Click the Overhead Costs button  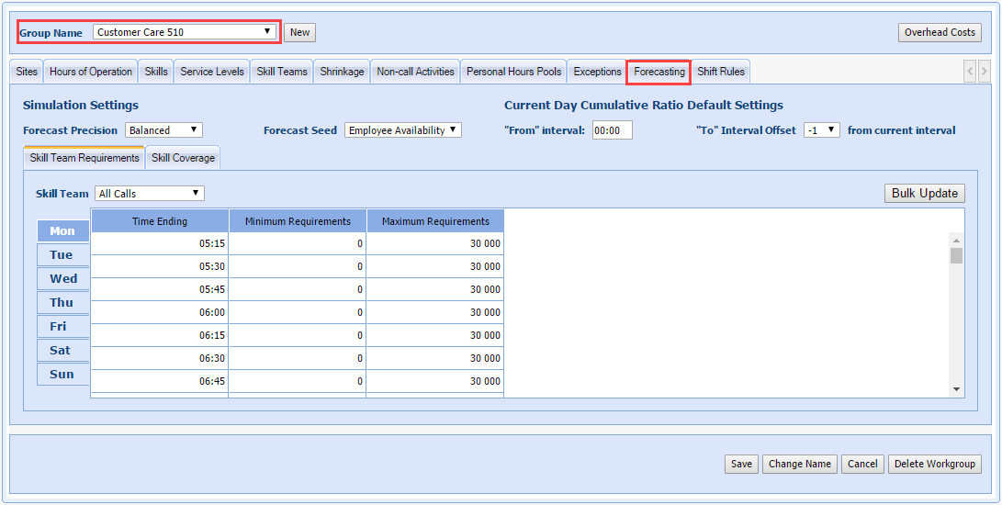click(x=940, y=32)
